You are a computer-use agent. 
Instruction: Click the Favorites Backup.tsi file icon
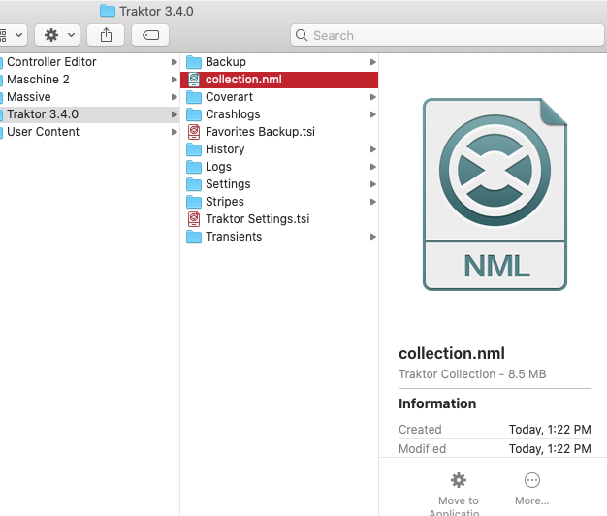[x=194, y=132]
